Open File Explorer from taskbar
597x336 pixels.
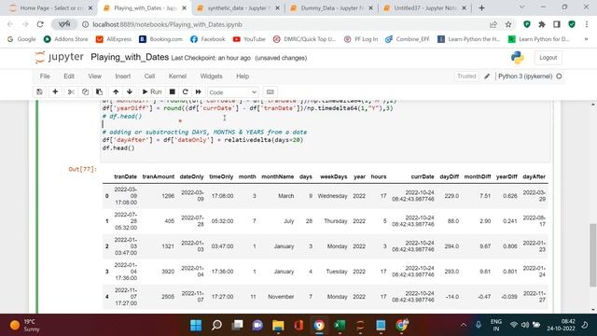click(x=278, y=325)
